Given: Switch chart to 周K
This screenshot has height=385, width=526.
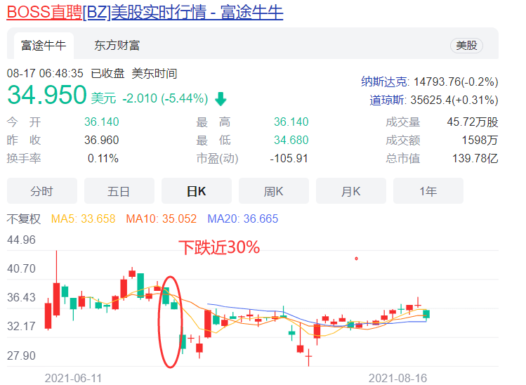Looking at the screenshot, I should coord(273,191).
